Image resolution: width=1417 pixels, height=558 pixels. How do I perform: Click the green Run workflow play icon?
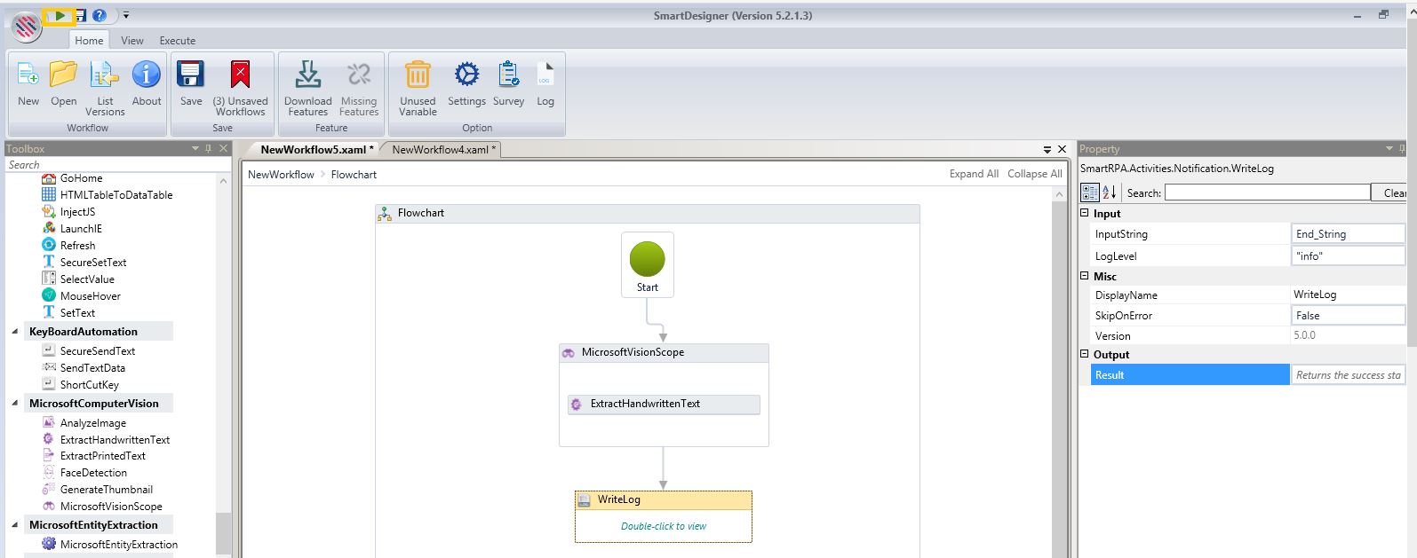pyautogui.click(x=60, y=15)
